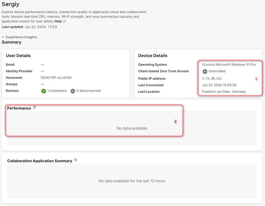Click "No data available for the last 12 hours"
The width and height of the screenshot is (265, 206).
coord(132,181)
